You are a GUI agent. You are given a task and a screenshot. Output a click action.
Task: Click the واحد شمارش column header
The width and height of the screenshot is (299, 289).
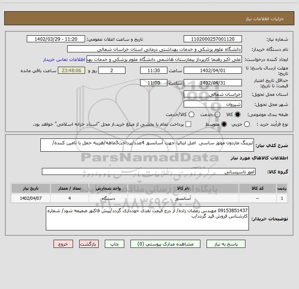tap(108, 188)
